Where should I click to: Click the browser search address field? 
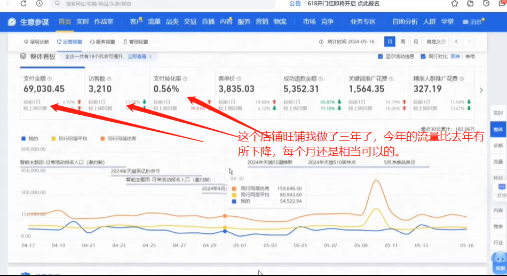160,4
